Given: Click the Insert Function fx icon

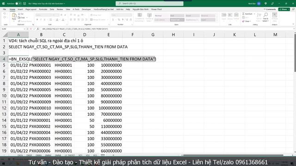Looking at the screenshot, I should coord(38,29).
